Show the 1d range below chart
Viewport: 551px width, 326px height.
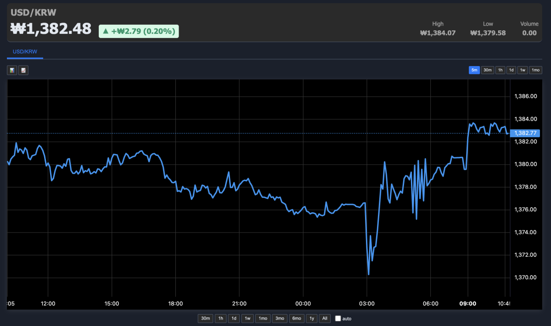[234, 319]
